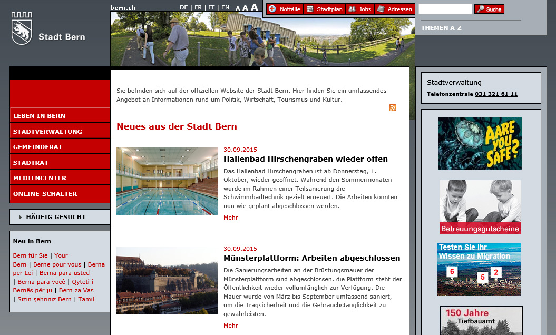Viewport: 556px width, 335px height.
Task: Click the phone number 031 321 61 11
Action: (496, 94)
